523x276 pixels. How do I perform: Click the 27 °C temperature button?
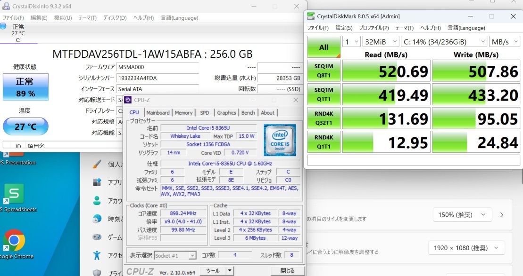pos(25,126)
